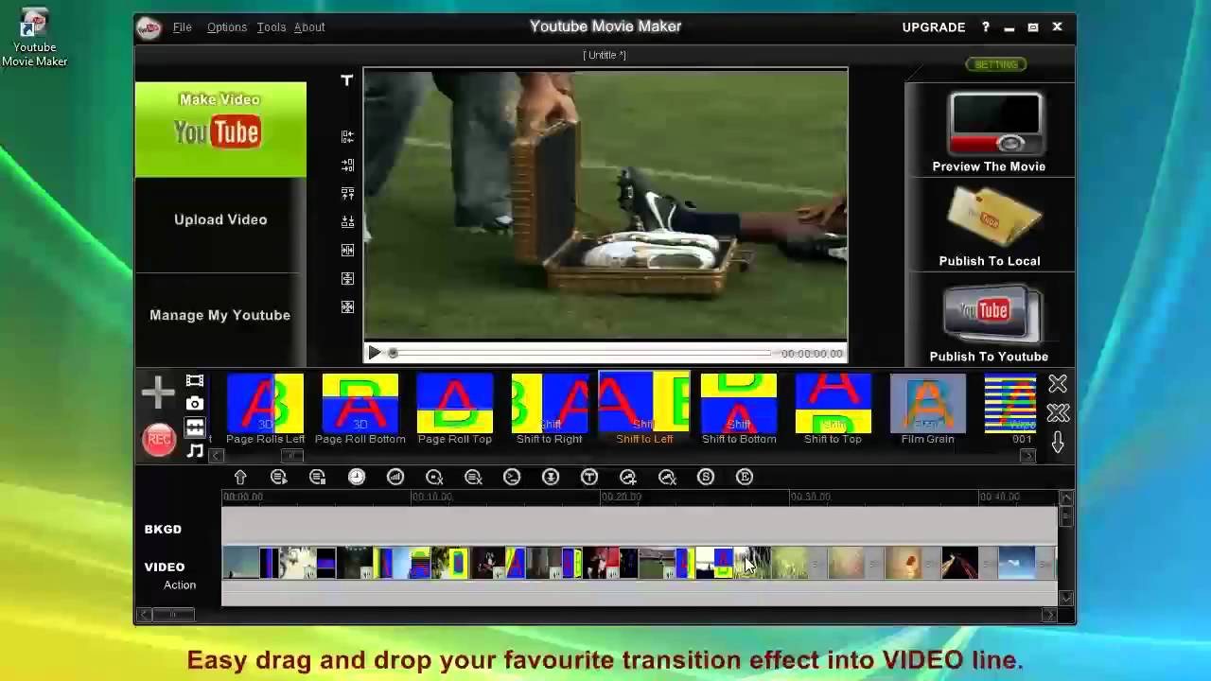Screen dimensions: 1211x681
Task: Open the File menu
Action: (x=183, y=27)
